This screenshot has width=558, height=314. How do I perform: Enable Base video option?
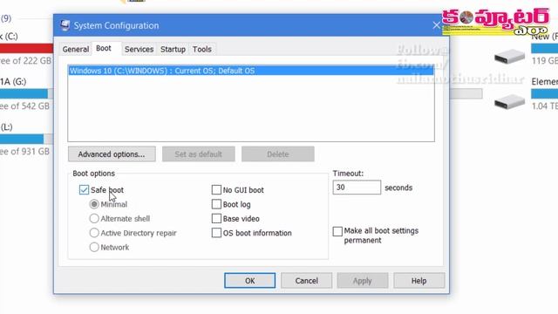click(x=216, y=218)
